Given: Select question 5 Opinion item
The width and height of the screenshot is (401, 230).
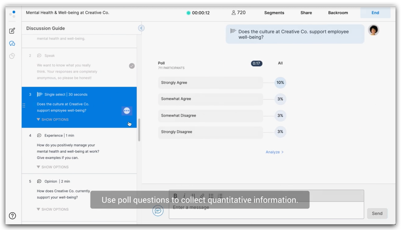Looking at the screenshot, I should [x=79, y=197].
